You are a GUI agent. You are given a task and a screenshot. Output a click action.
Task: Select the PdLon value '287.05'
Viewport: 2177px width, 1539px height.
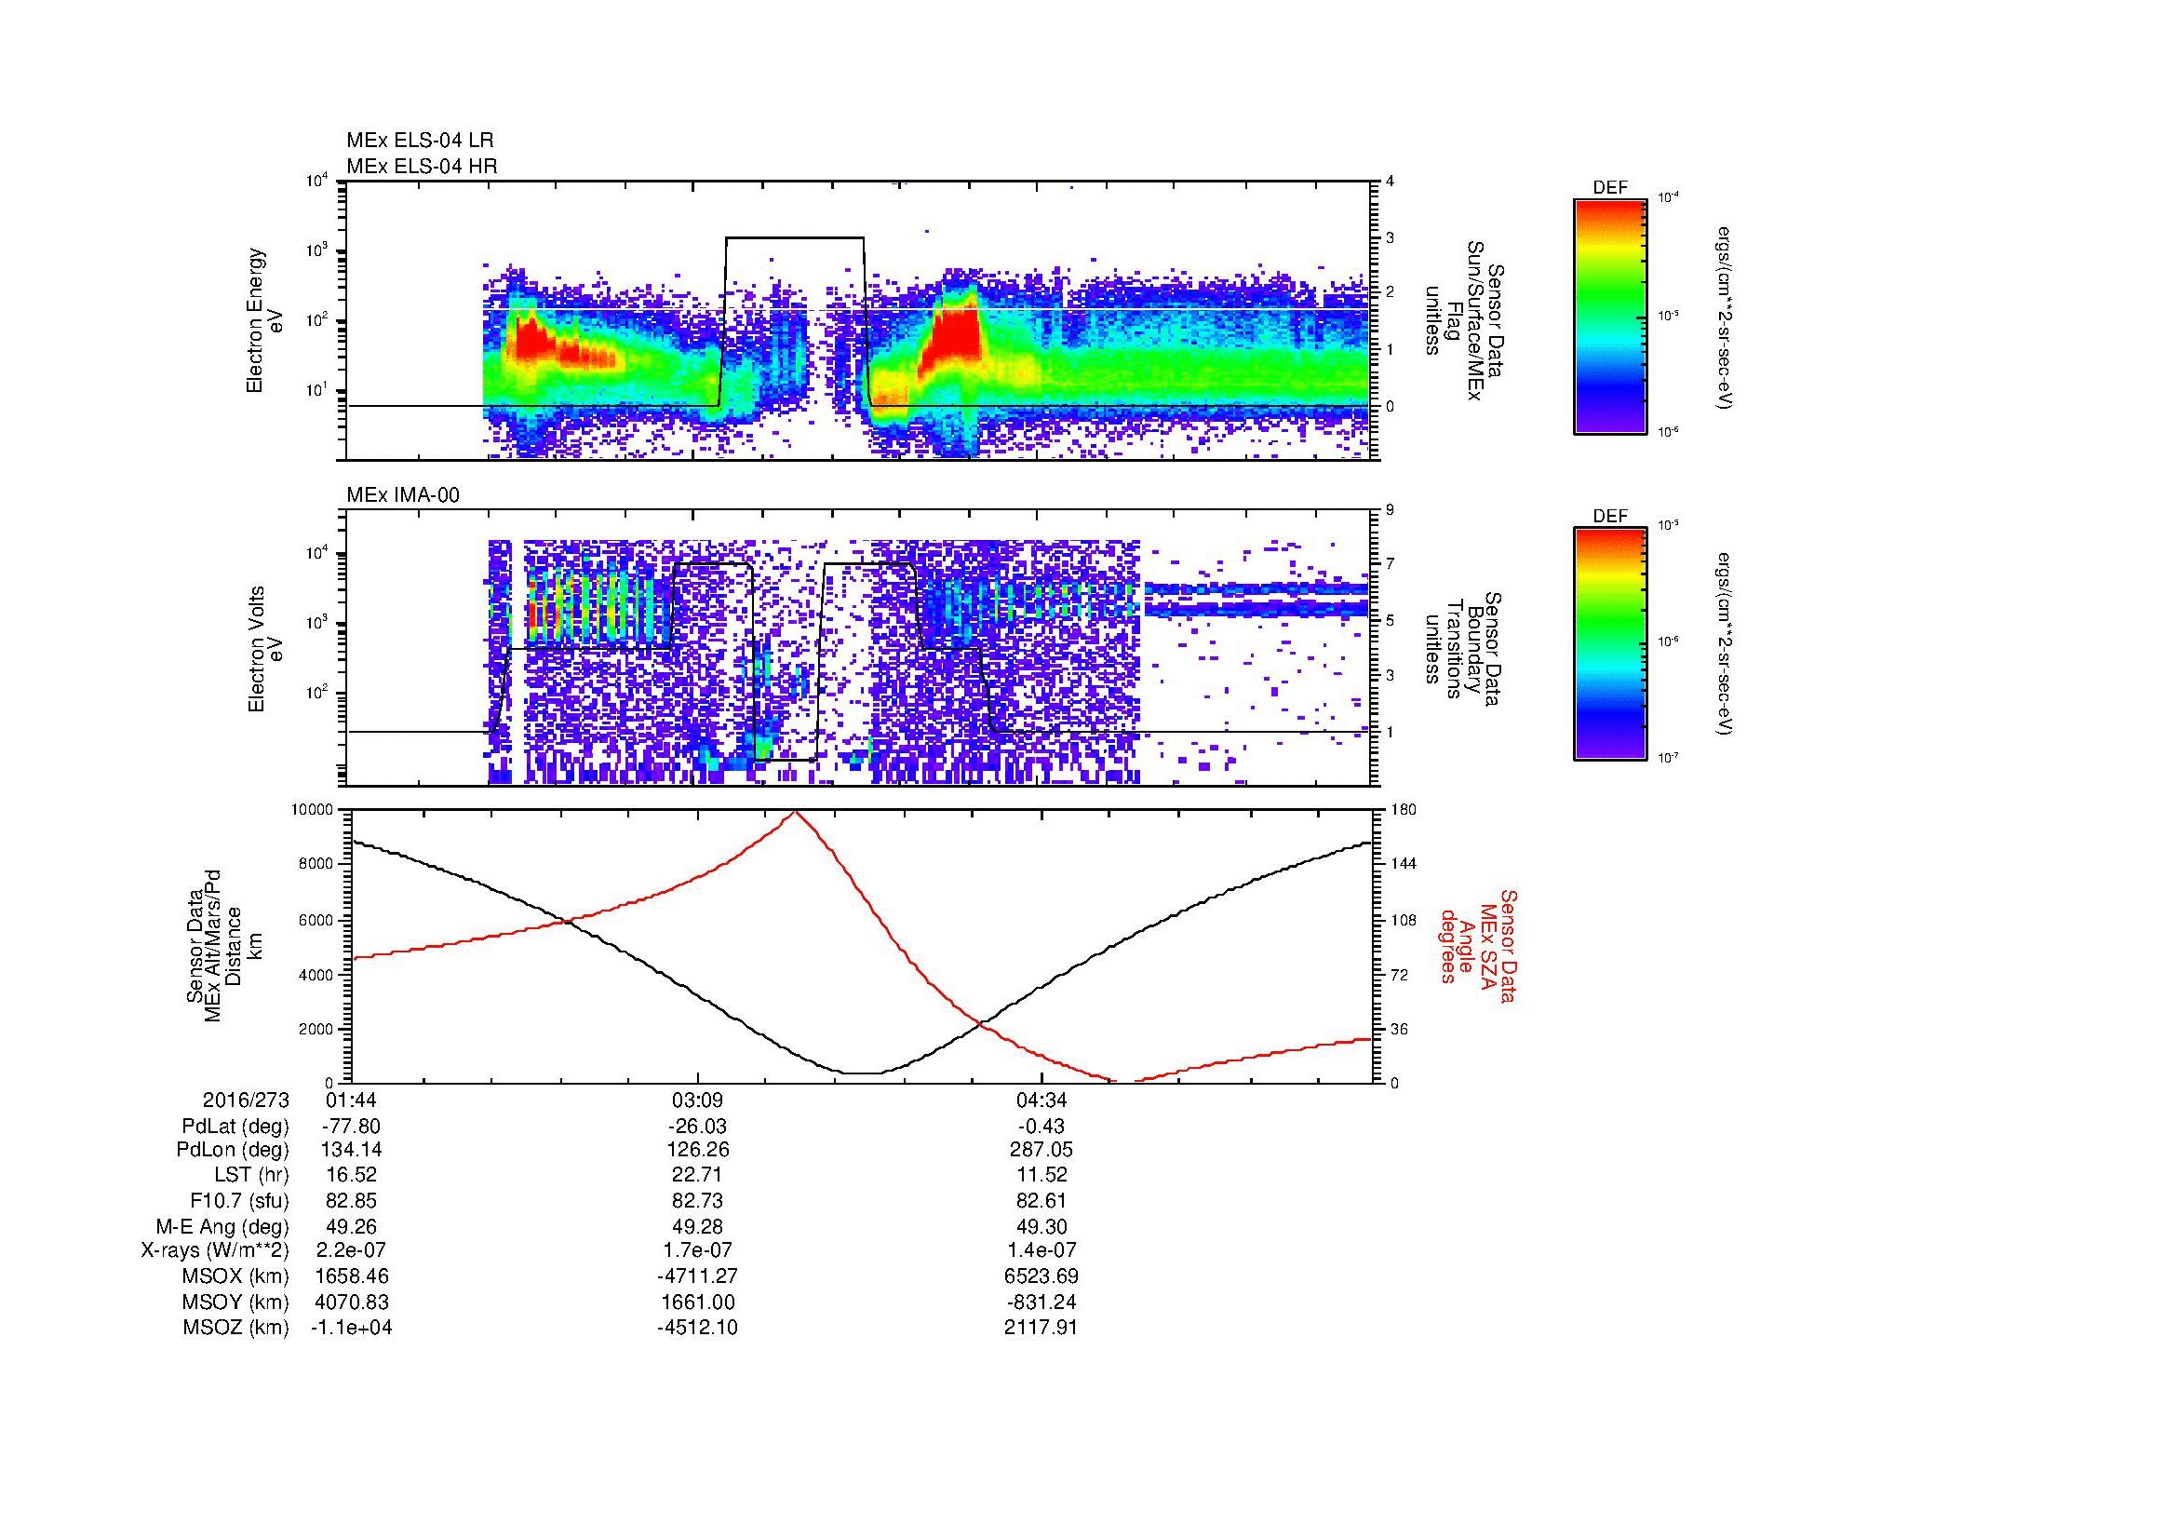coord(1041,1150)
